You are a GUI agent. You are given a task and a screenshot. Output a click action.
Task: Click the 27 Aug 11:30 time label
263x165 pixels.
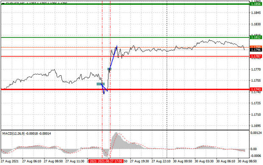[75, 161]
